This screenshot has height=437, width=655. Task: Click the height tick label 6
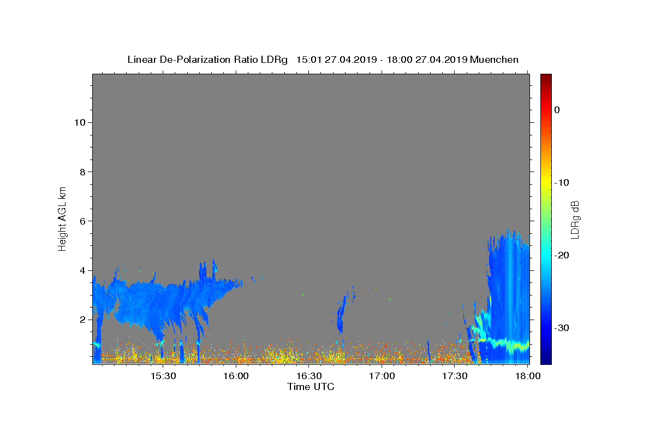[82, 221]
